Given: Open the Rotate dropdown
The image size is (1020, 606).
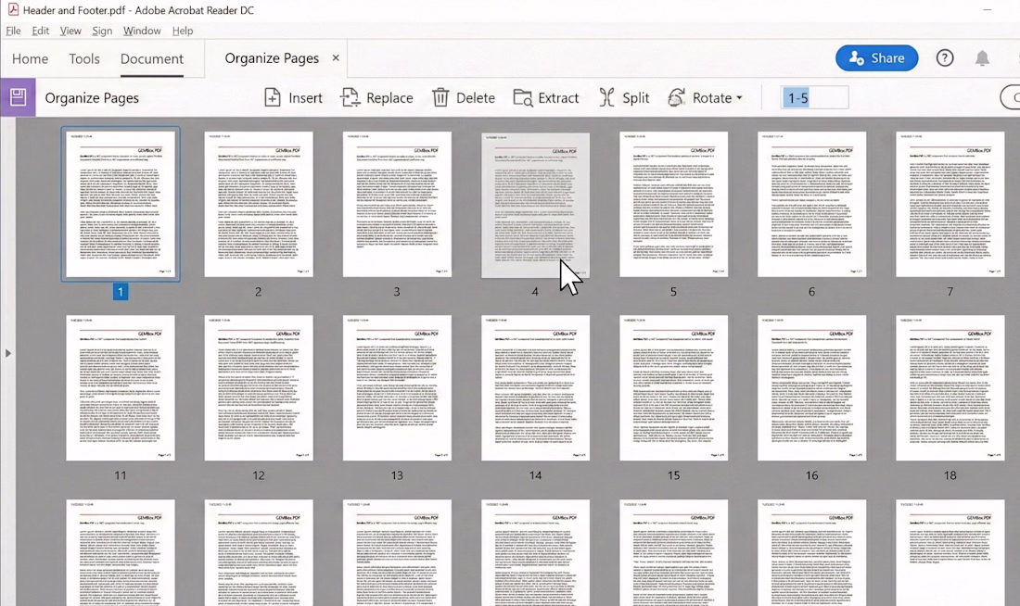Looking at the screenshot, I should [705, 97].
